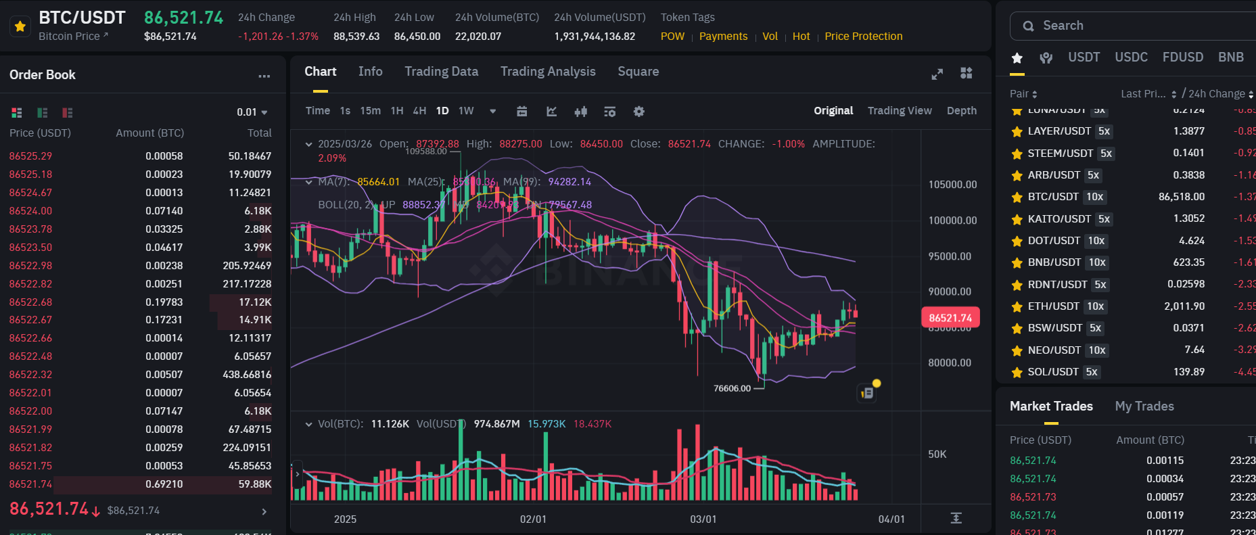Unfavorite the SOL/USDT star
The height and width of the screenshot is (535, 1256).
(1017, 373)
